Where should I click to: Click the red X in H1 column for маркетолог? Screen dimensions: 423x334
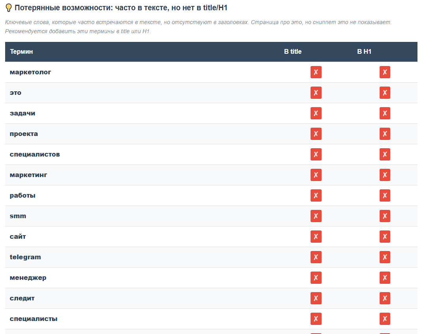click(x=385, y=72)
